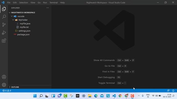Click the feedback icon in status bar
The image size is (177, 99).
[x=168, y=90]
